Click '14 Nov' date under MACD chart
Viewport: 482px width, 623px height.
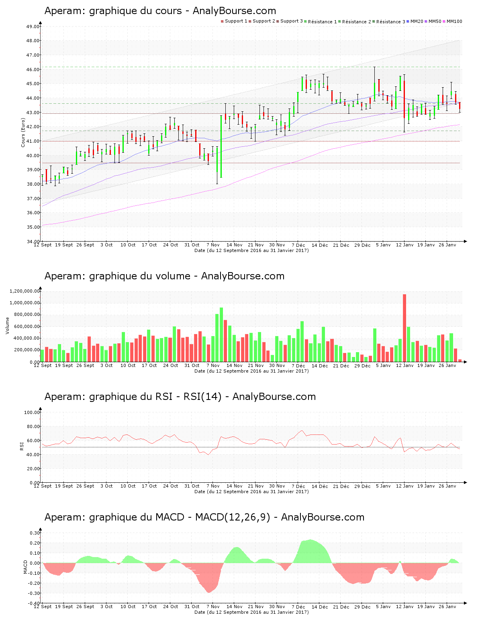pyautogui.click(x=235, y=607)
